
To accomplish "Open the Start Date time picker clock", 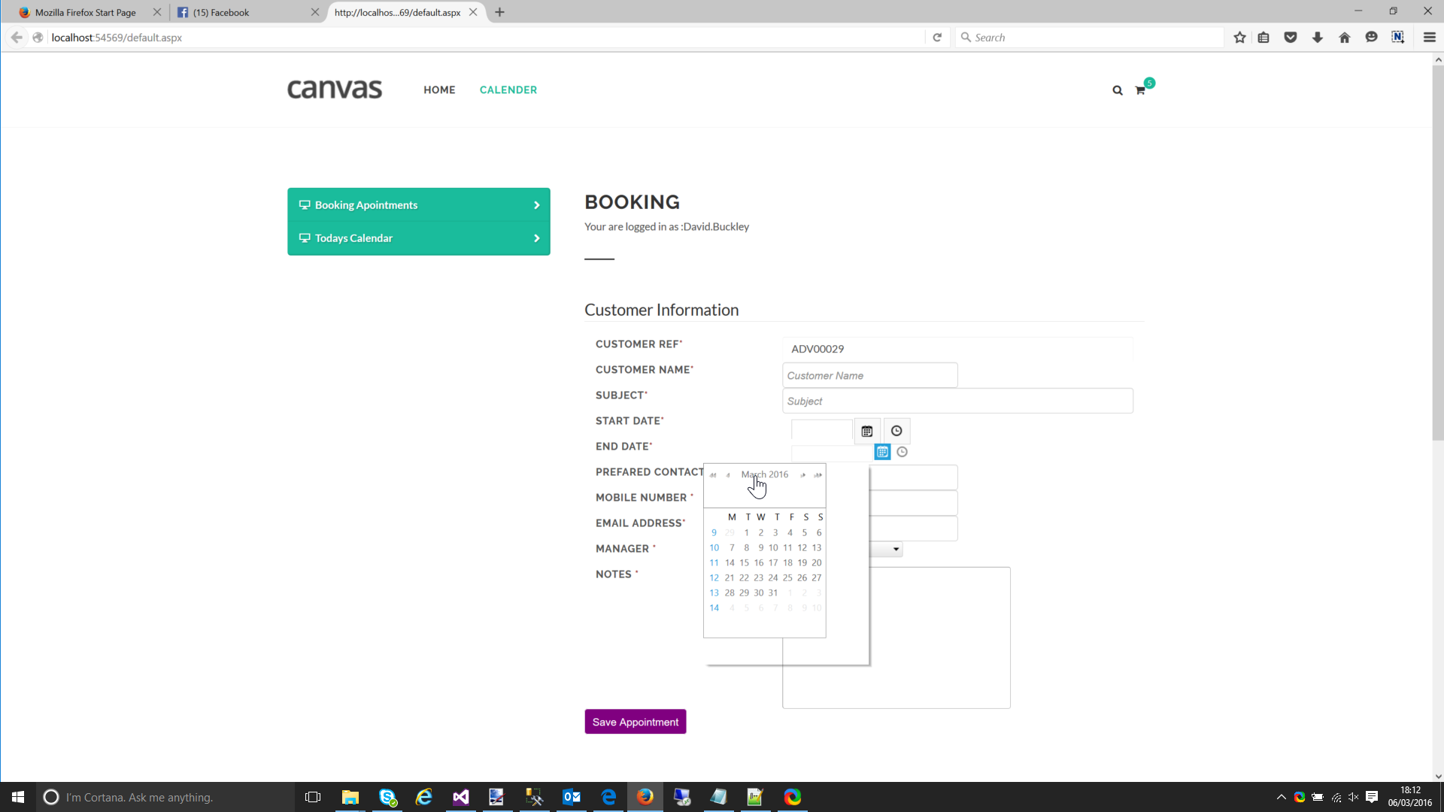I will 896,432.
